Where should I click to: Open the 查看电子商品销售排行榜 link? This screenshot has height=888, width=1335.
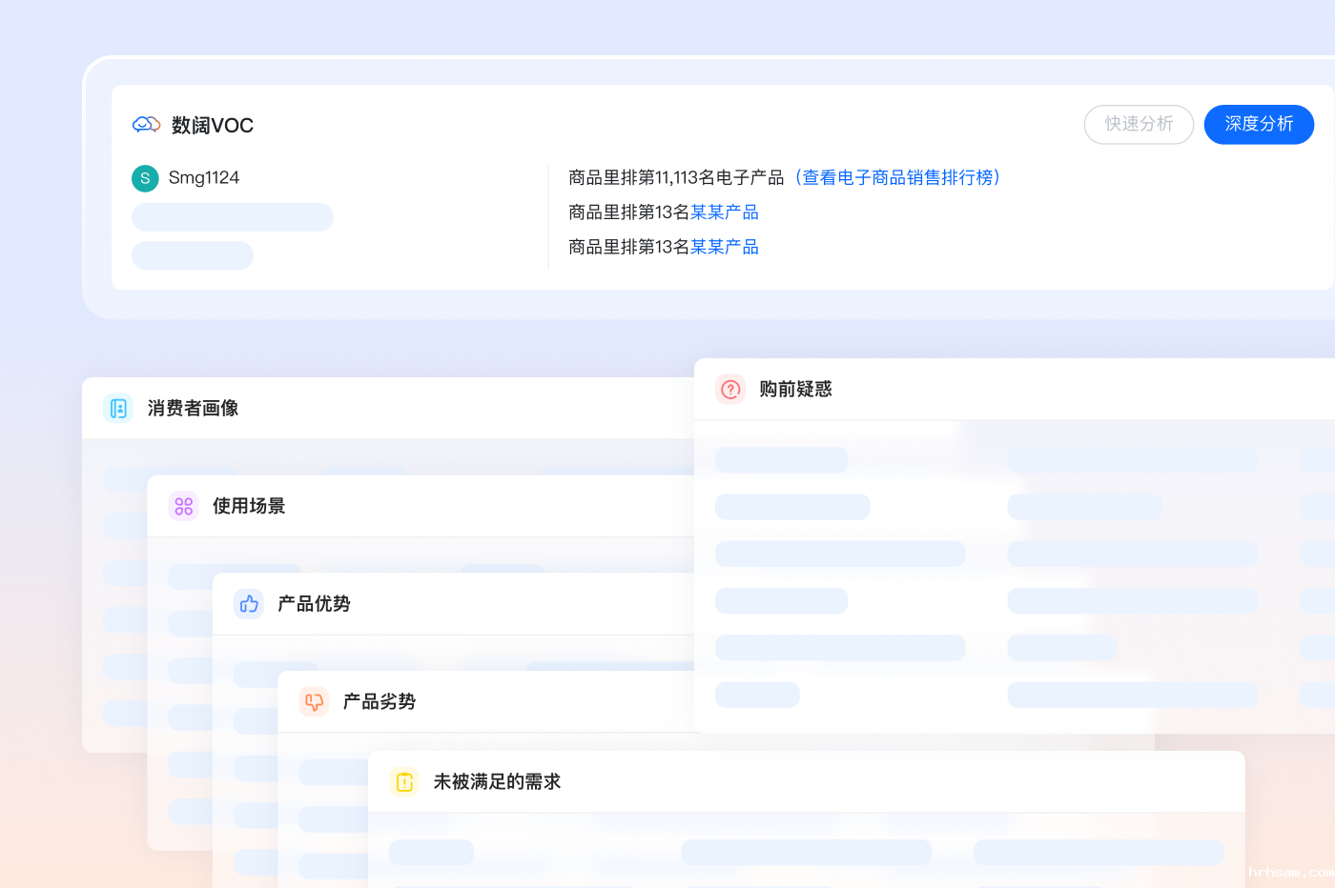point(897,177)
